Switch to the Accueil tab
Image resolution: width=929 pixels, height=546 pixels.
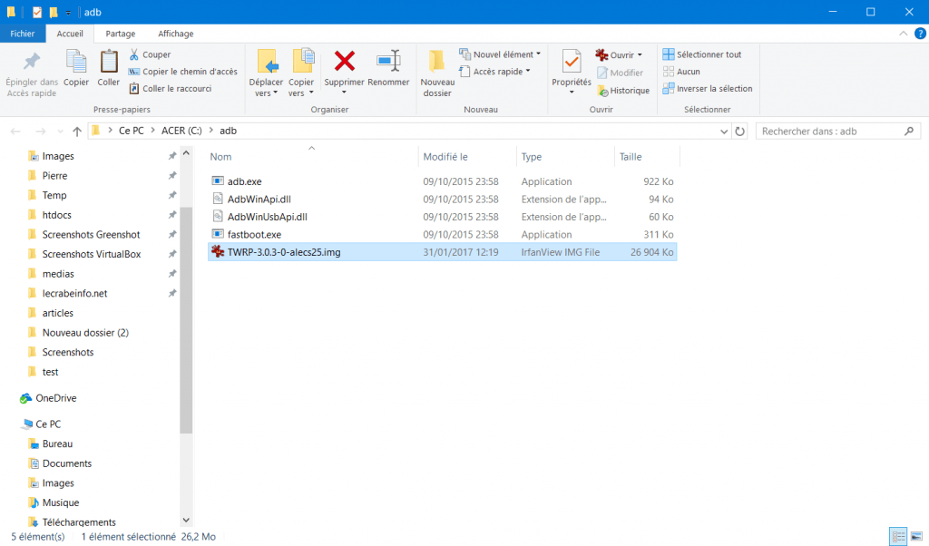tap(70, 34)
